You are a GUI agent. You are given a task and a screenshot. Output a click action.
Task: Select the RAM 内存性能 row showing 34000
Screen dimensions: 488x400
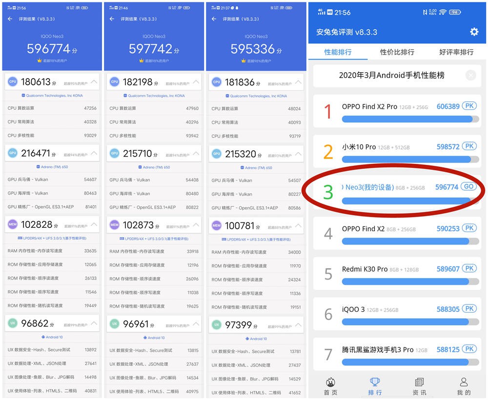[x=256, y=252]
